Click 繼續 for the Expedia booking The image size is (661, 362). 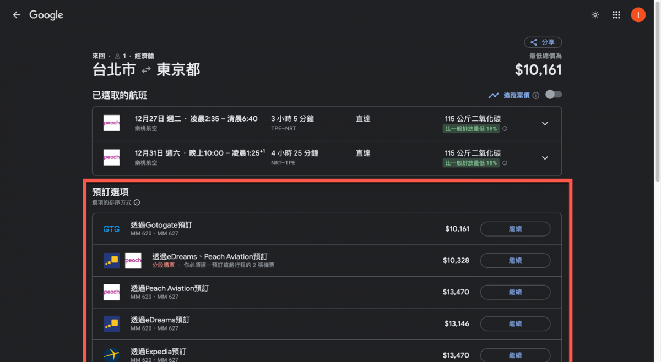pyautogui.click(x=515, y=355)
